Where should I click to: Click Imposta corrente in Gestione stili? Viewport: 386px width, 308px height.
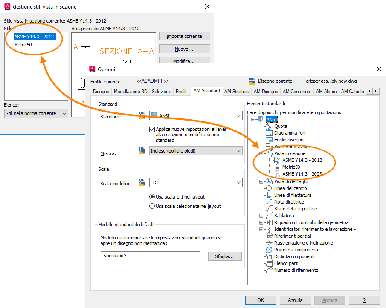184,36
